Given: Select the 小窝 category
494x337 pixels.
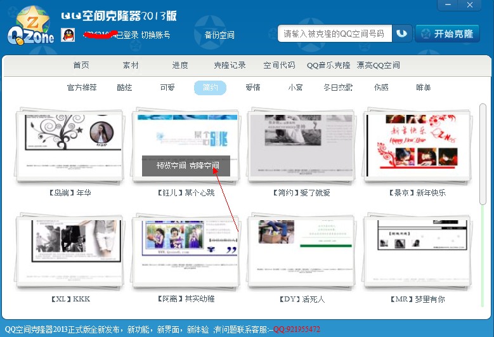Looking at the screenshot, I should tap(296, 88).
